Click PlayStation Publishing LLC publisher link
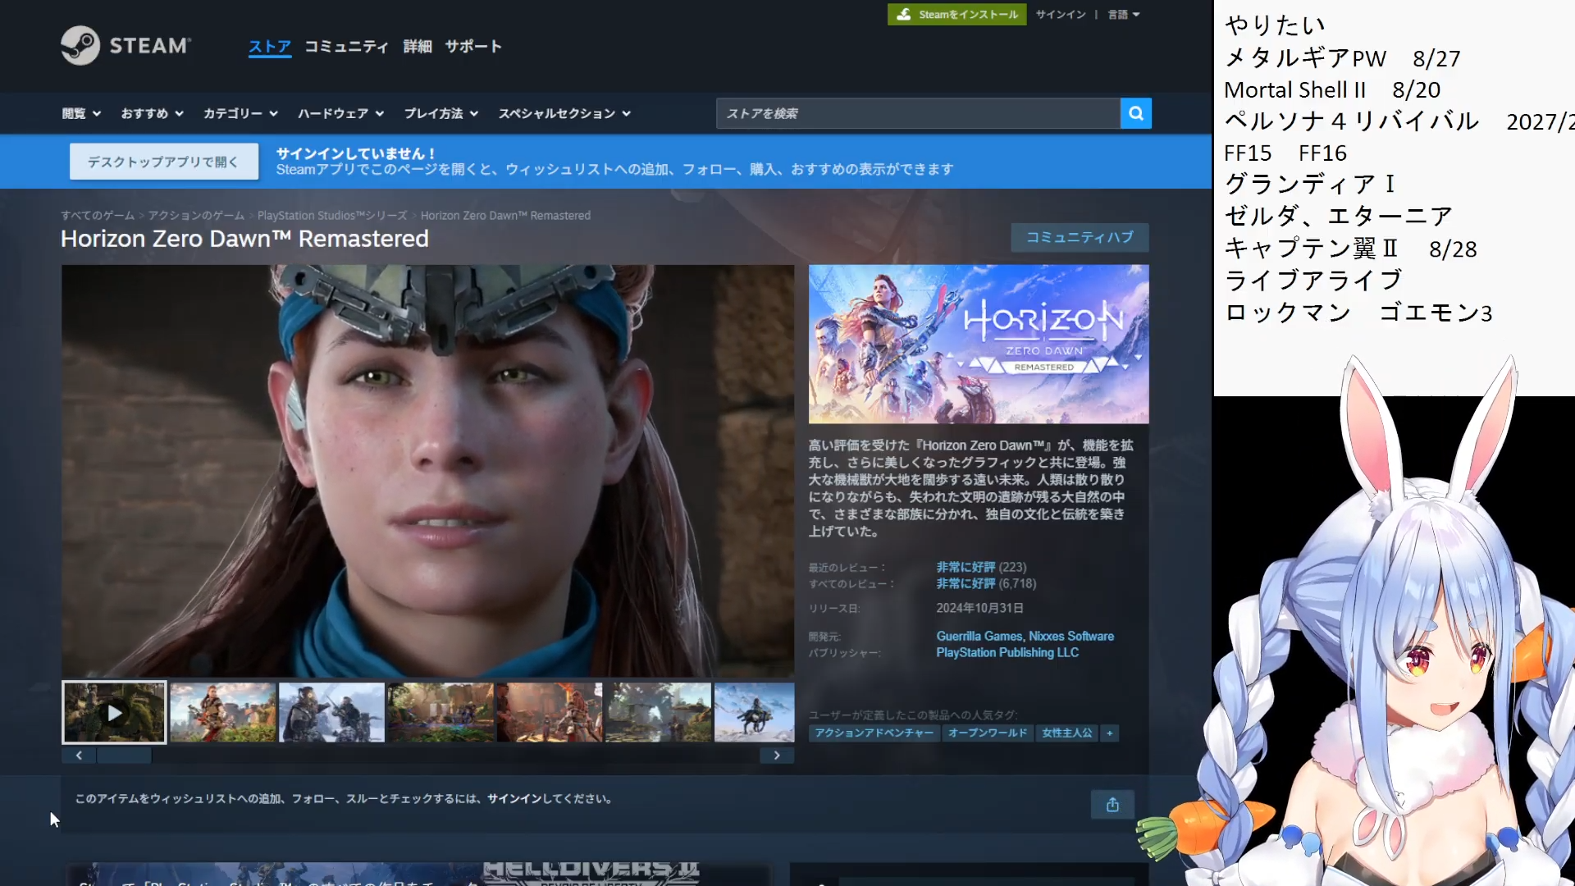The image size is (1575, 886). pos(1007,652)
